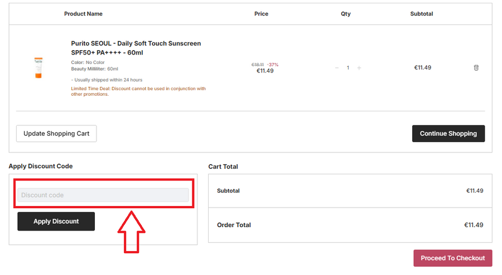This screenshot has width=502, height=275.
Task: Select the Qty column header
Action: click(346, 14)
